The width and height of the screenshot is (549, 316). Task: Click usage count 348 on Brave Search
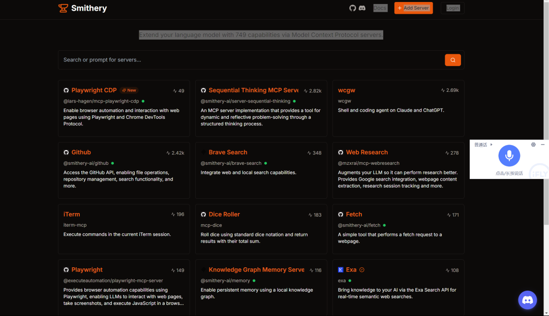[x=315, y=153]
